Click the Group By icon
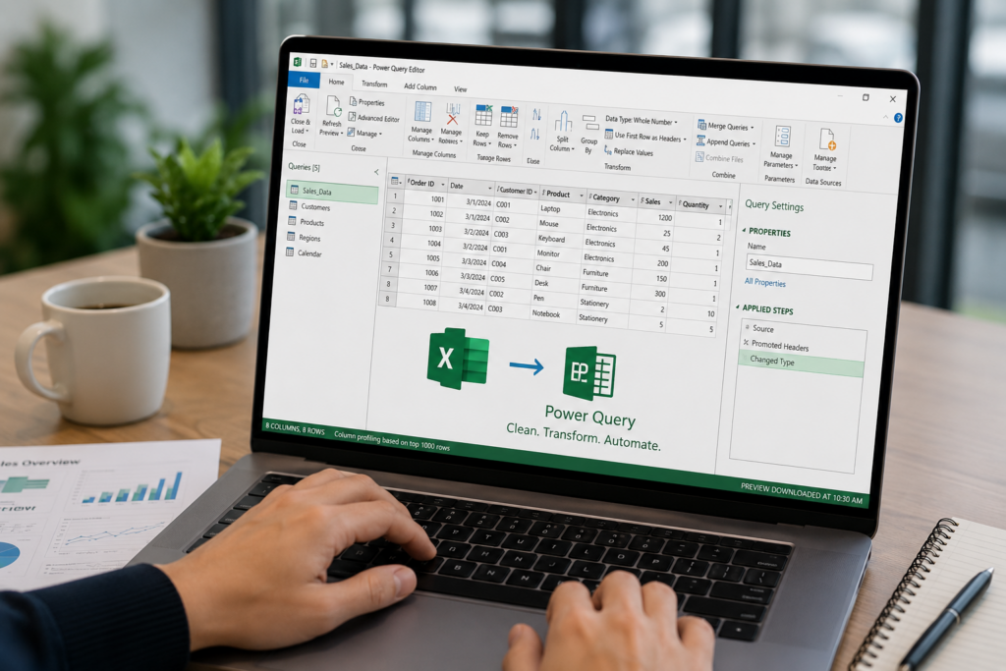 589,123
